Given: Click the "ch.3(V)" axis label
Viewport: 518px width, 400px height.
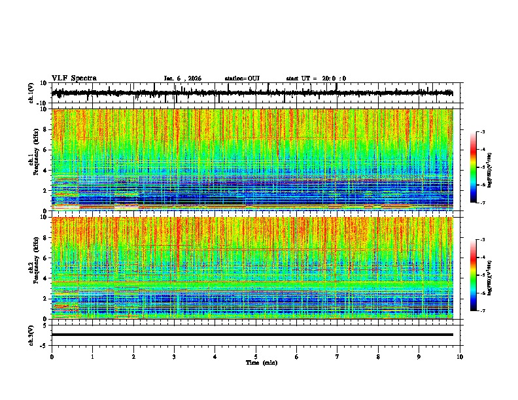Looking at the screenshot, I should click(x=31, y=335).
